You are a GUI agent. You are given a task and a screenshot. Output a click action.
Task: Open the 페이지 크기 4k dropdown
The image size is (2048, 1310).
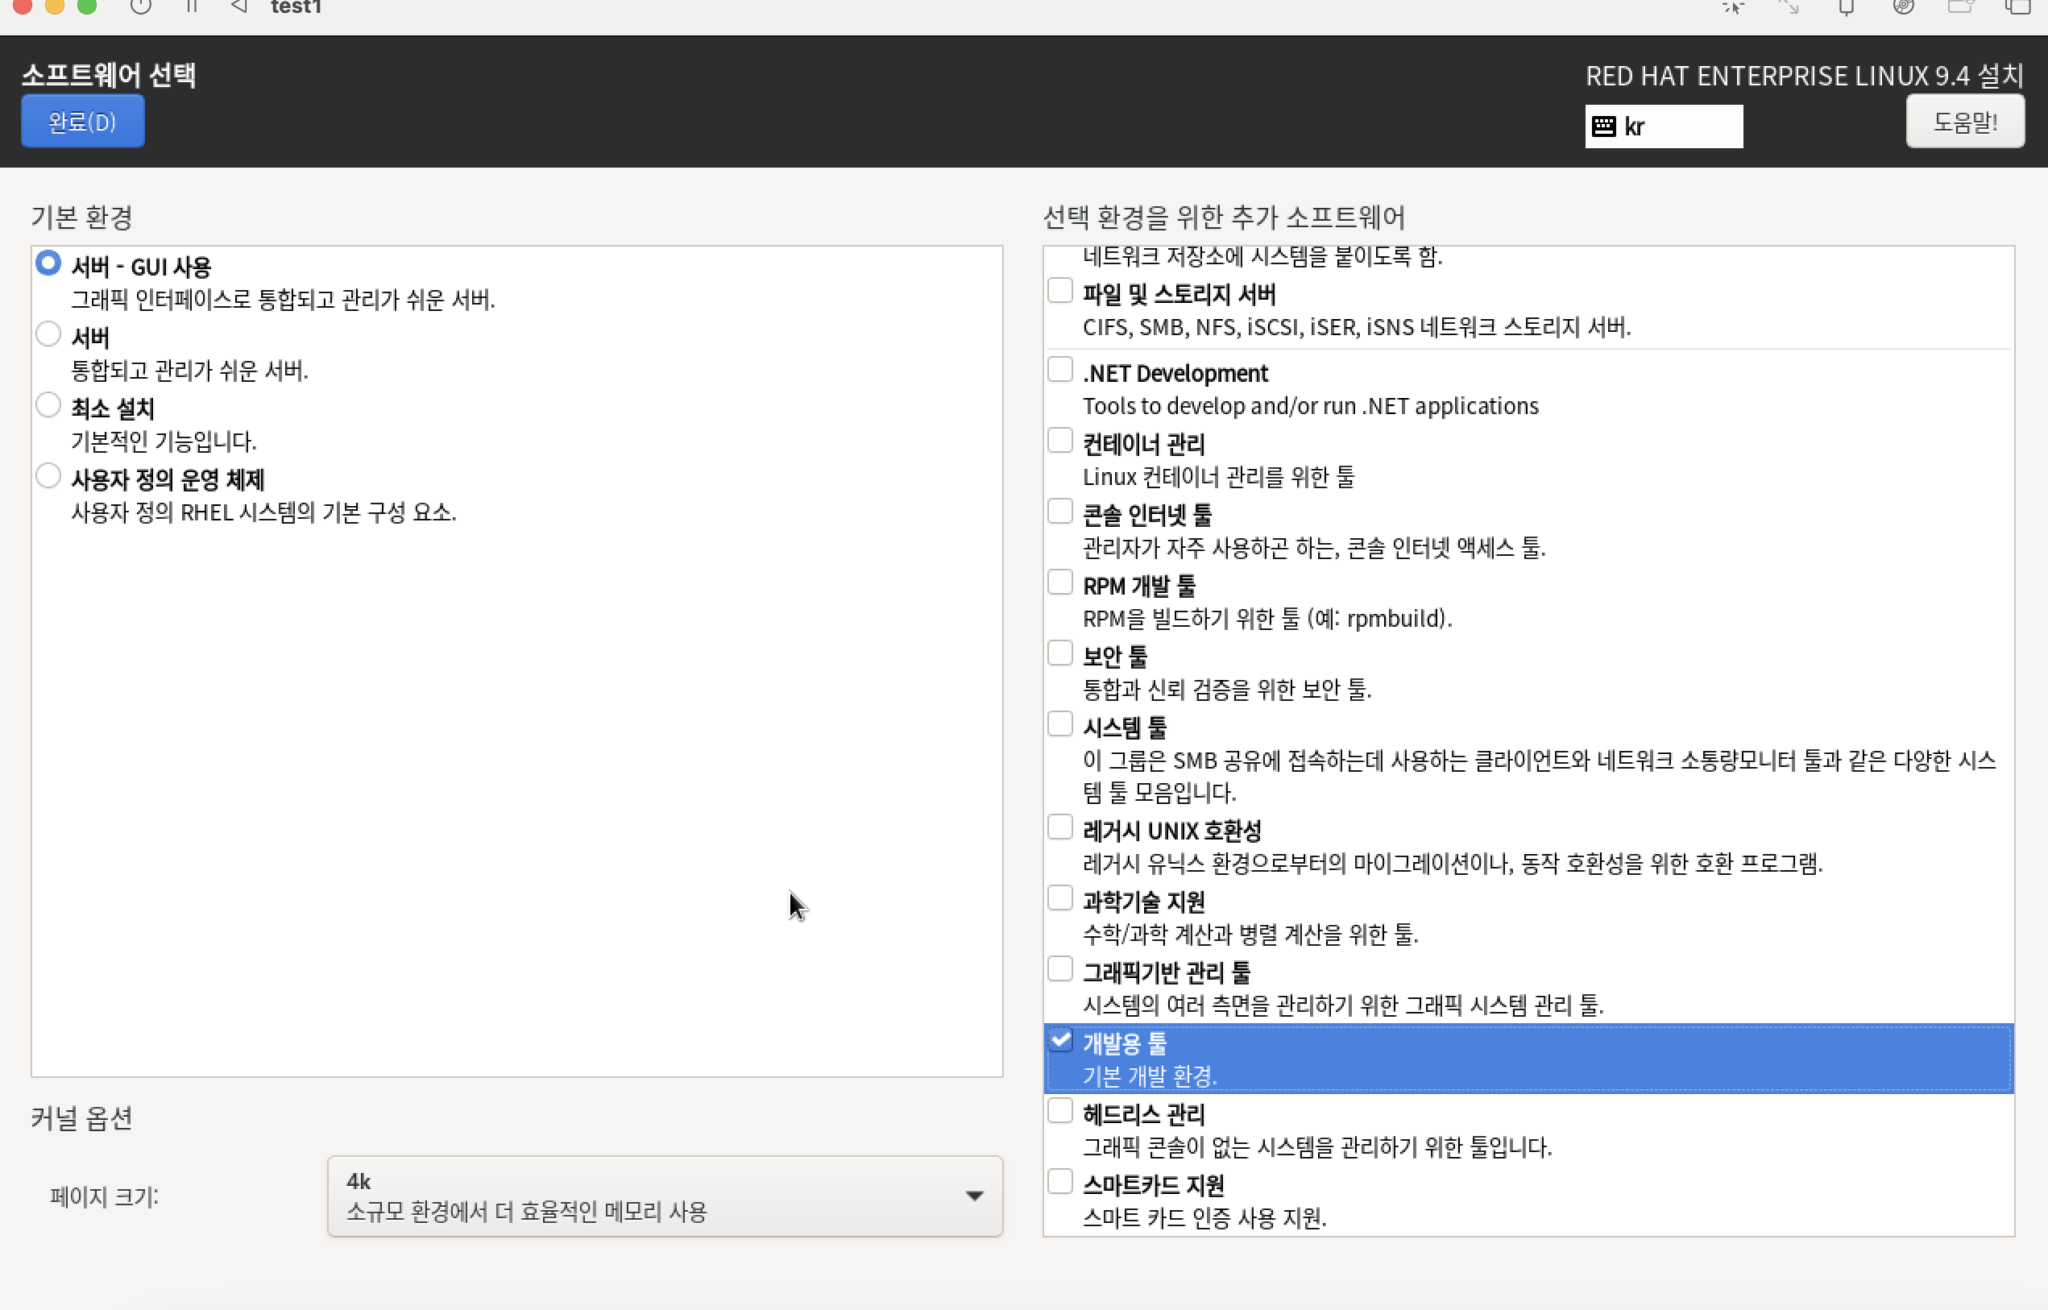tap(664, 1195)
